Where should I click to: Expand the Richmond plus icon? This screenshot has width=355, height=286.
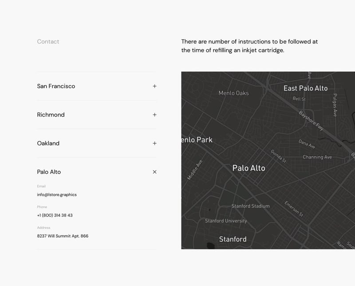[154, 115]
